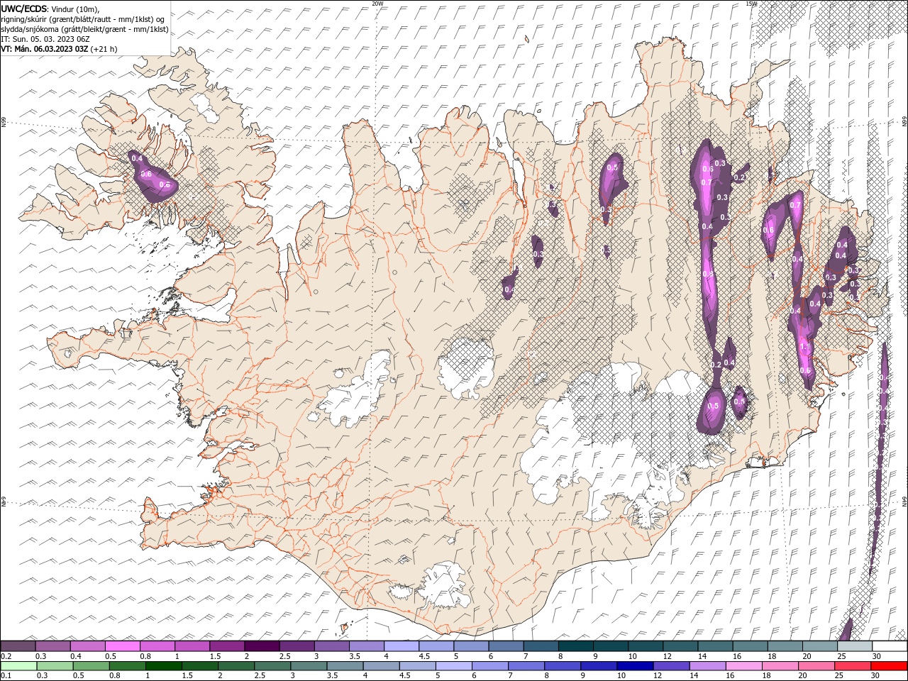Image resolution: width=908 pixels, height=681 pixels.
Task: Pick the medium green 0.5 swatch in the lower legend
Action: click(91, 666)
